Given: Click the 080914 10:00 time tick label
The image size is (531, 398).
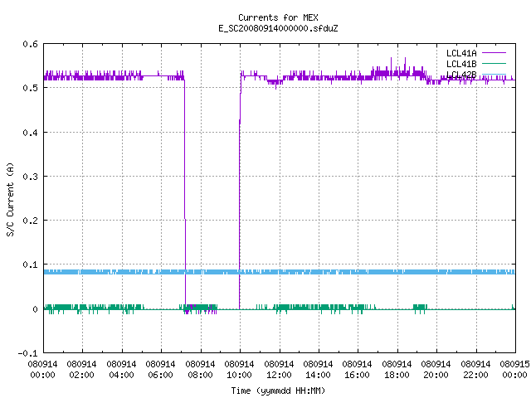Looking at the screenshot, I should pyautogui.click(x=239, y=369).
